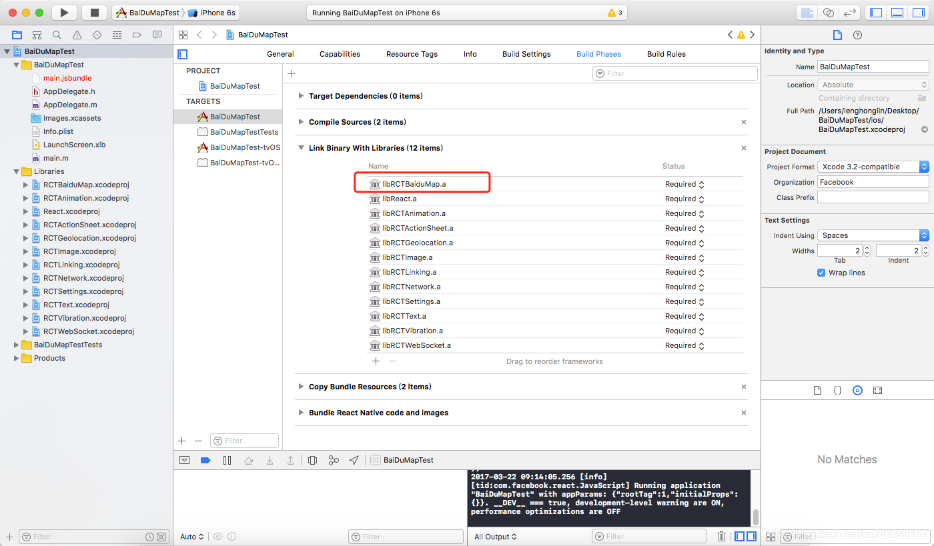
Task: Open the All Output console selector
Action: pyautogui.click(x=495, y=537)
